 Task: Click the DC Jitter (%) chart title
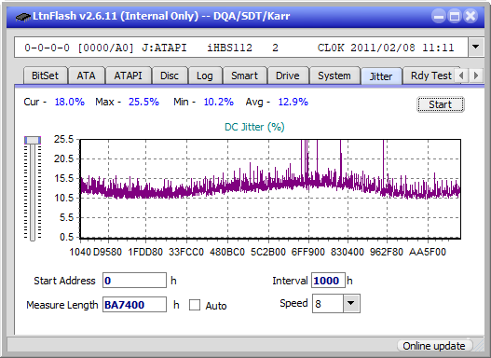pos(254,127)
